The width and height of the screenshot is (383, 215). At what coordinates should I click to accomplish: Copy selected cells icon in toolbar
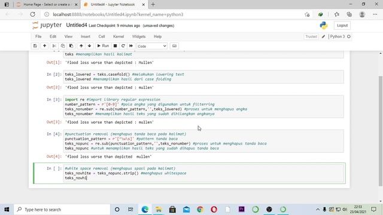[x=63, y=46]
